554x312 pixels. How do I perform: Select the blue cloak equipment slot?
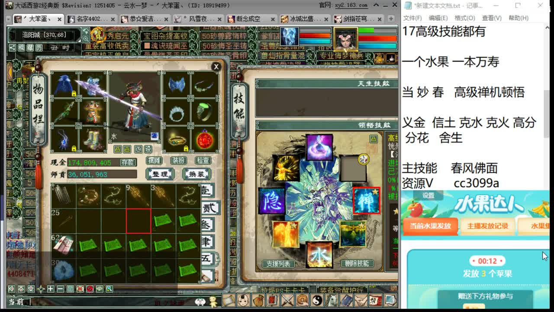point(64,84)
